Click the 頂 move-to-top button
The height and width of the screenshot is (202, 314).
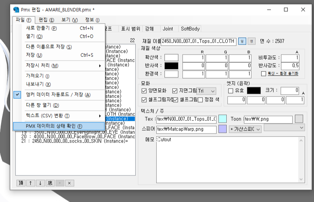click(21, 183)
